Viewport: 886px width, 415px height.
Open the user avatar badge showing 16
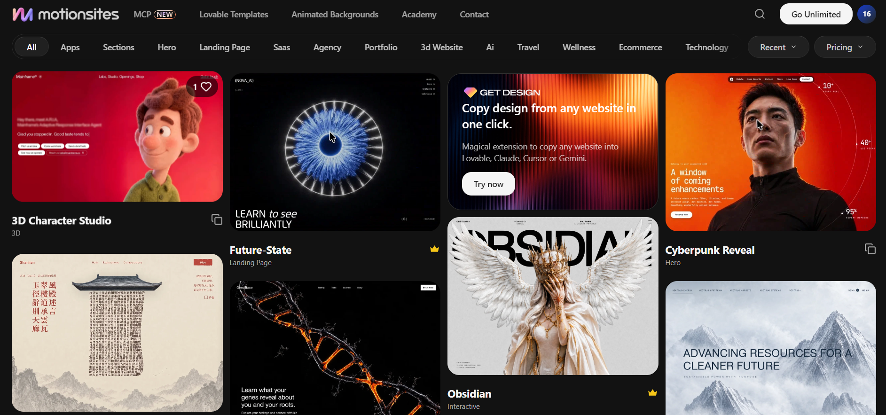(866, 14)
